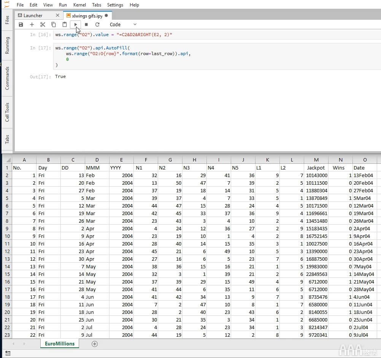The image size is (381, 358).
Task: Open the Kernel menu
Action: pos(79,5)
